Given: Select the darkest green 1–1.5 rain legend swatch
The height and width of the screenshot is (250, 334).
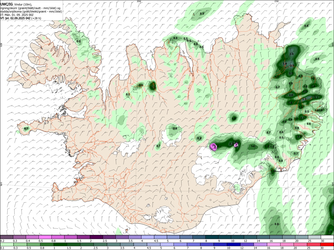Looking at the screenshot, I should point(60,244).
